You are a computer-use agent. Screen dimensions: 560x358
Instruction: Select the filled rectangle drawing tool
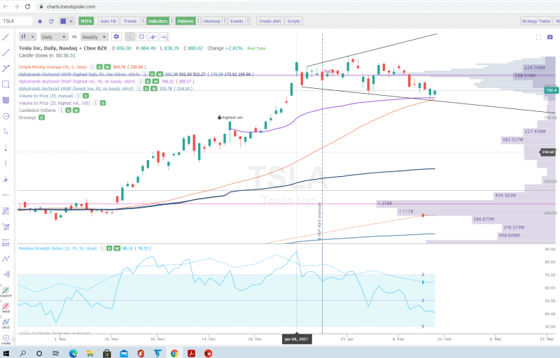pos(6,100)
